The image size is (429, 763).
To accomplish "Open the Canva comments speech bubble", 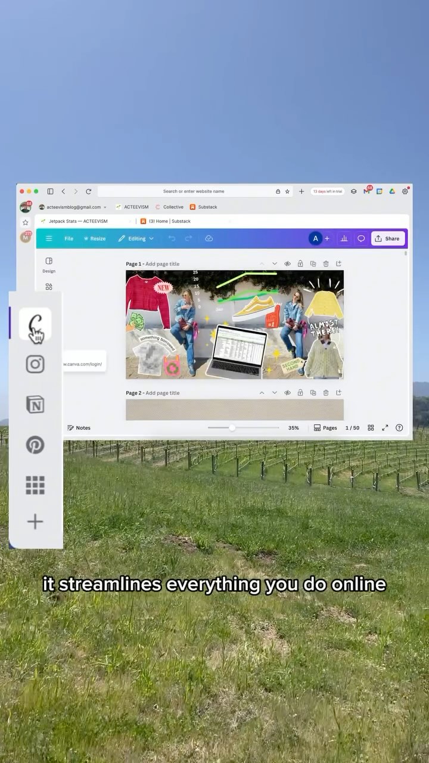I will tap(360, 238).
